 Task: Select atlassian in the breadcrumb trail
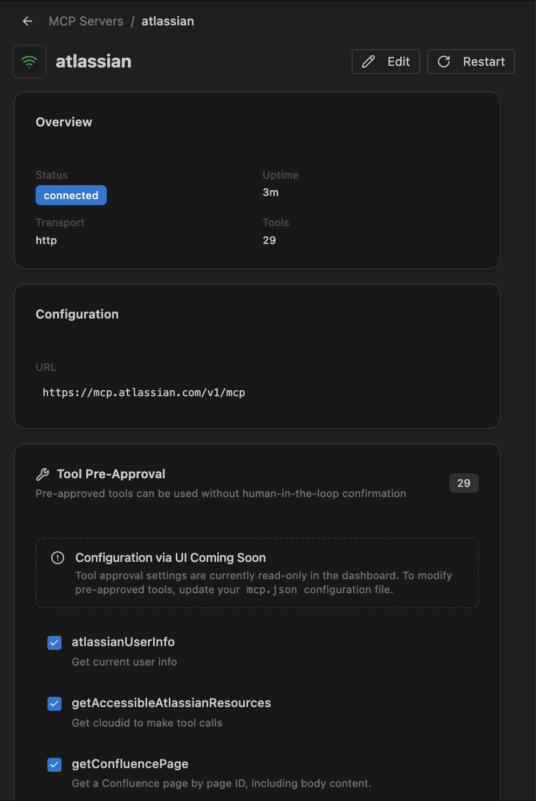coord(168,21)
